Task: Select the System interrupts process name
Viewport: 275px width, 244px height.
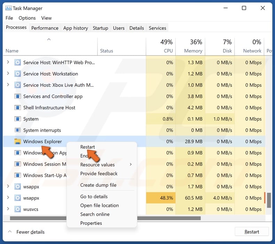Action: [42, 130]
